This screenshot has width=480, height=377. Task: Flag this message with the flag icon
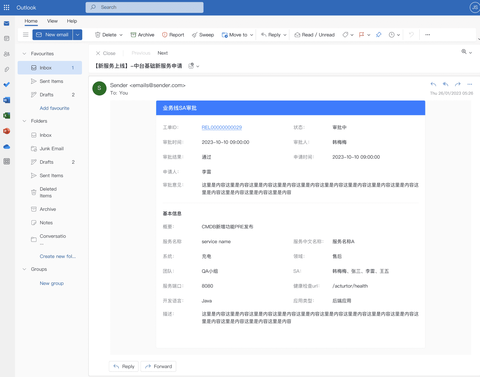(362, 35)
